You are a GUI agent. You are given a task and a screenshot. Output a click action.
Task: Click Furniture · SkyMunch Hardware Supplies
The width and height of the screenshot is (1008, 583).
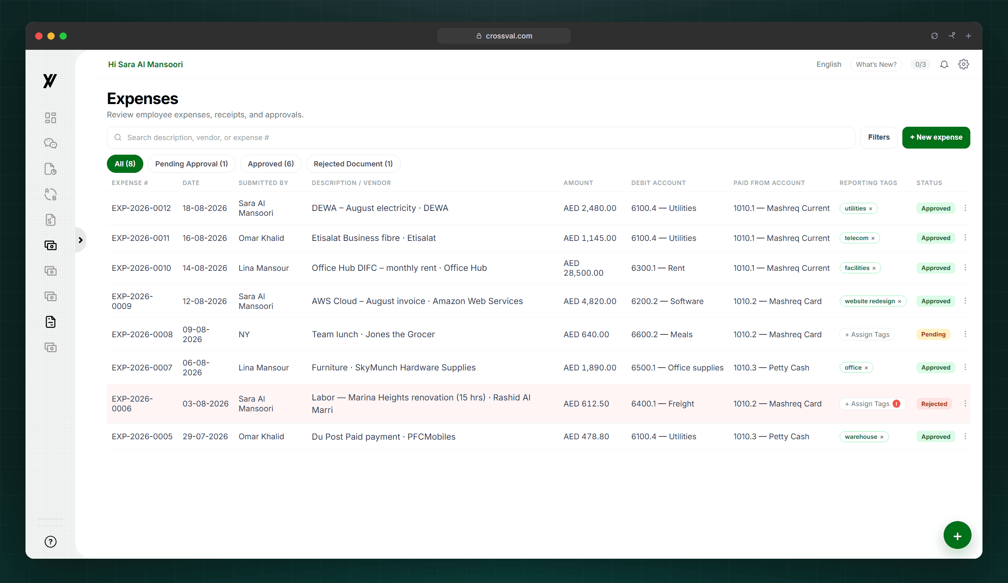point(393,368)
